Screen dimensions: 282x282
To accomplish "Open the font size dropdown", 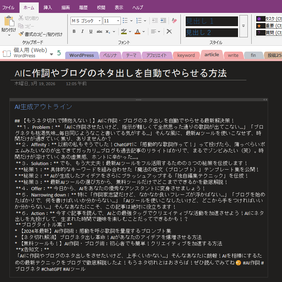I will pos(118,21).
